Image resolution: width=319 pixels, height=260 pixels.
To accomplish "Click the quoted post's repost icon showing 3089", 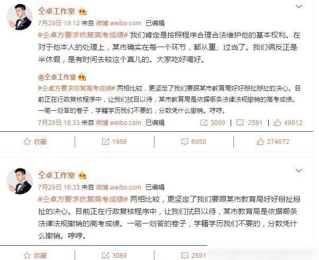I will click(x=204, y=122).
